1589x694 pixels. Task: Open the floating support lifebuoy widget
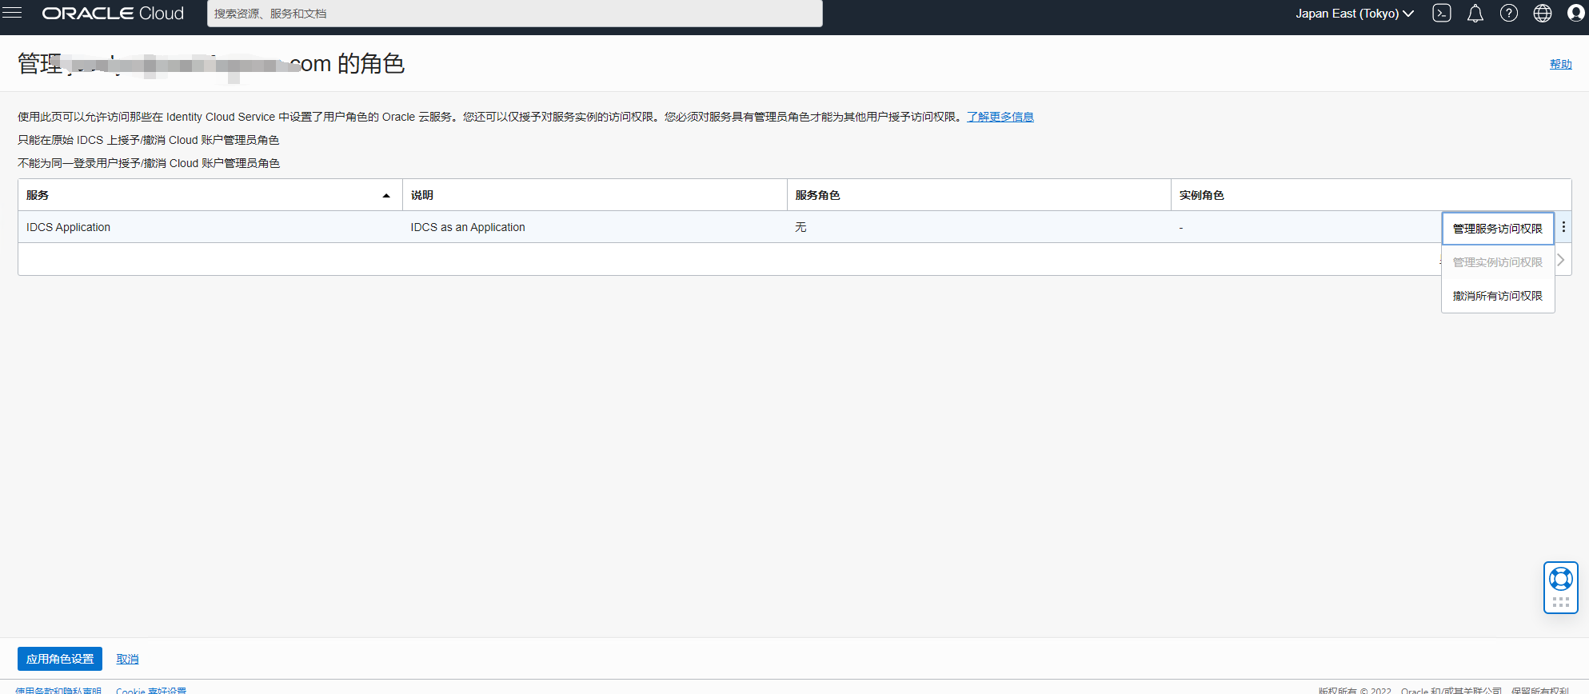1560,588
